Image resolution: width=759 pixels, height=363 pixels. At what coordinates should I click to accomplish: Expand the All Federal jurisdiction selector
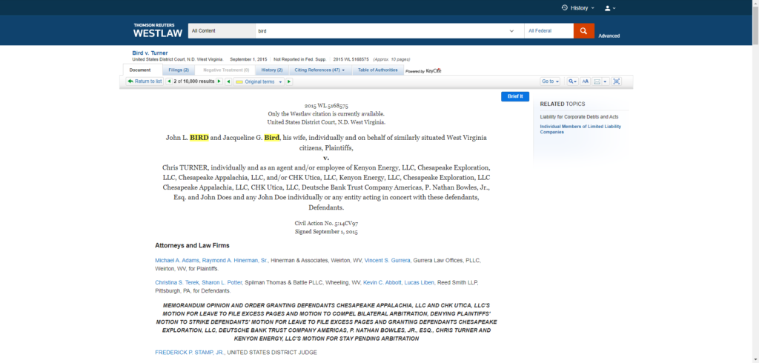548,31
